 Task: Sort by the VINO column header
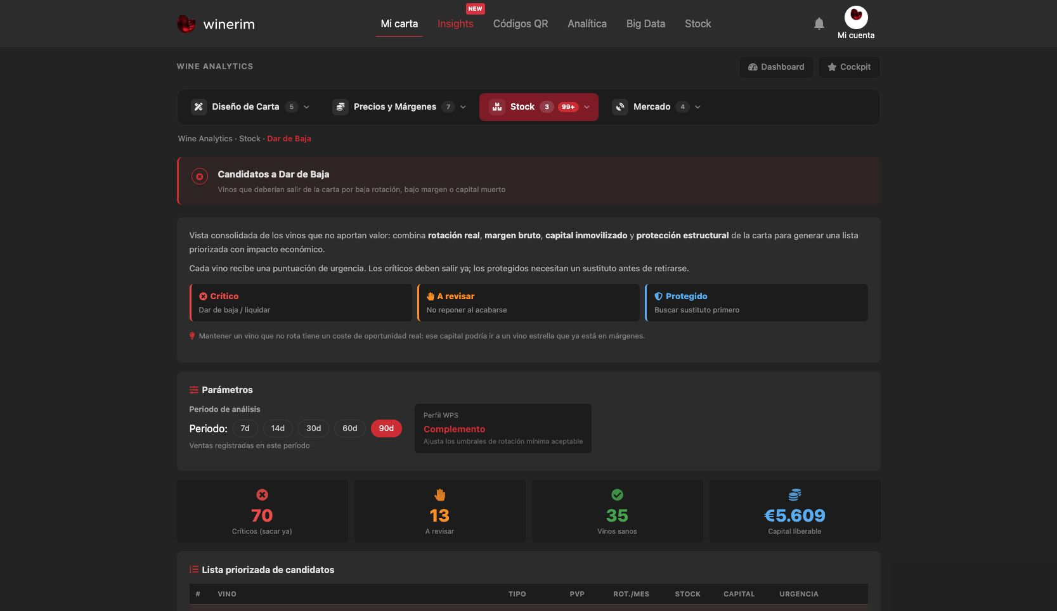coord(227,594)
